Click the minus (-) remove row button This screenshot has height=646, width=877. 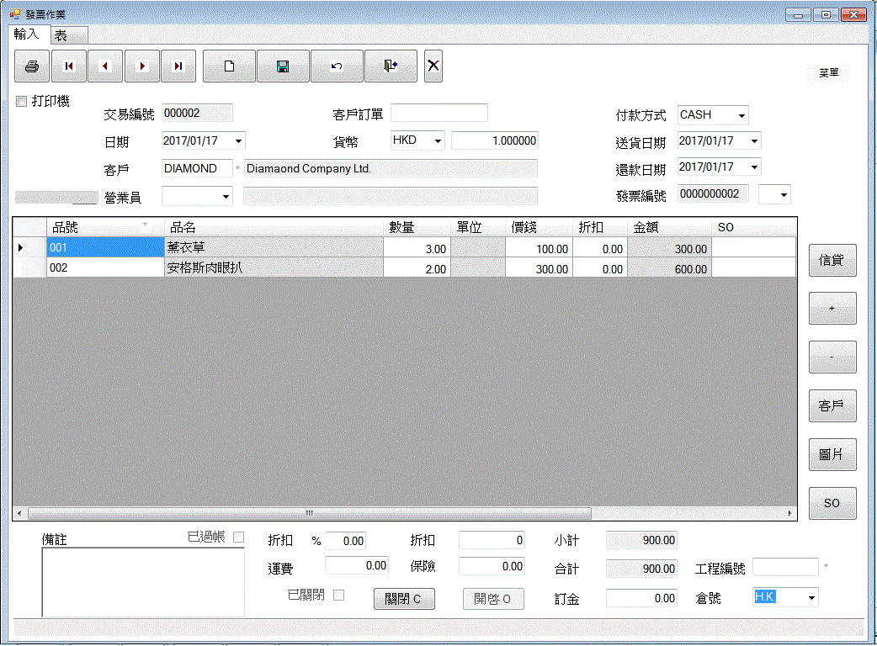[x=832, y=357]
